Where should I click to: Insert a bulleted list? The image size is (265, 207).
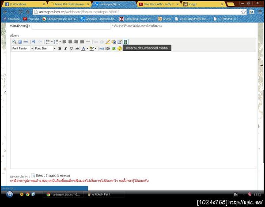click(48, 42)
